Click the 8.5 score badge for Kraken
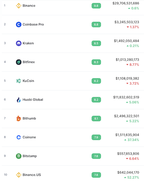The image size is (144, 183). (x=96, y=43)
